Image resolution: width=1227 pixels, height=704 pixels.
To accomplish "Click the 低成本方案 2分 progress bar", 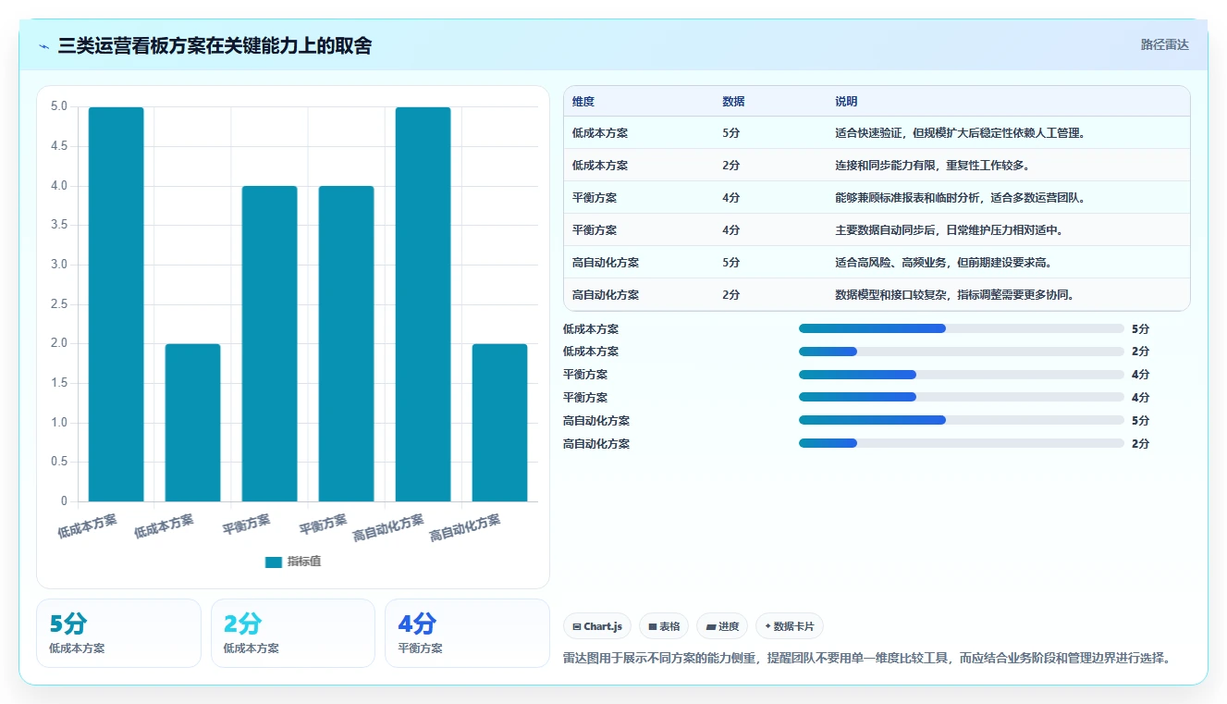I will point(962,352).
